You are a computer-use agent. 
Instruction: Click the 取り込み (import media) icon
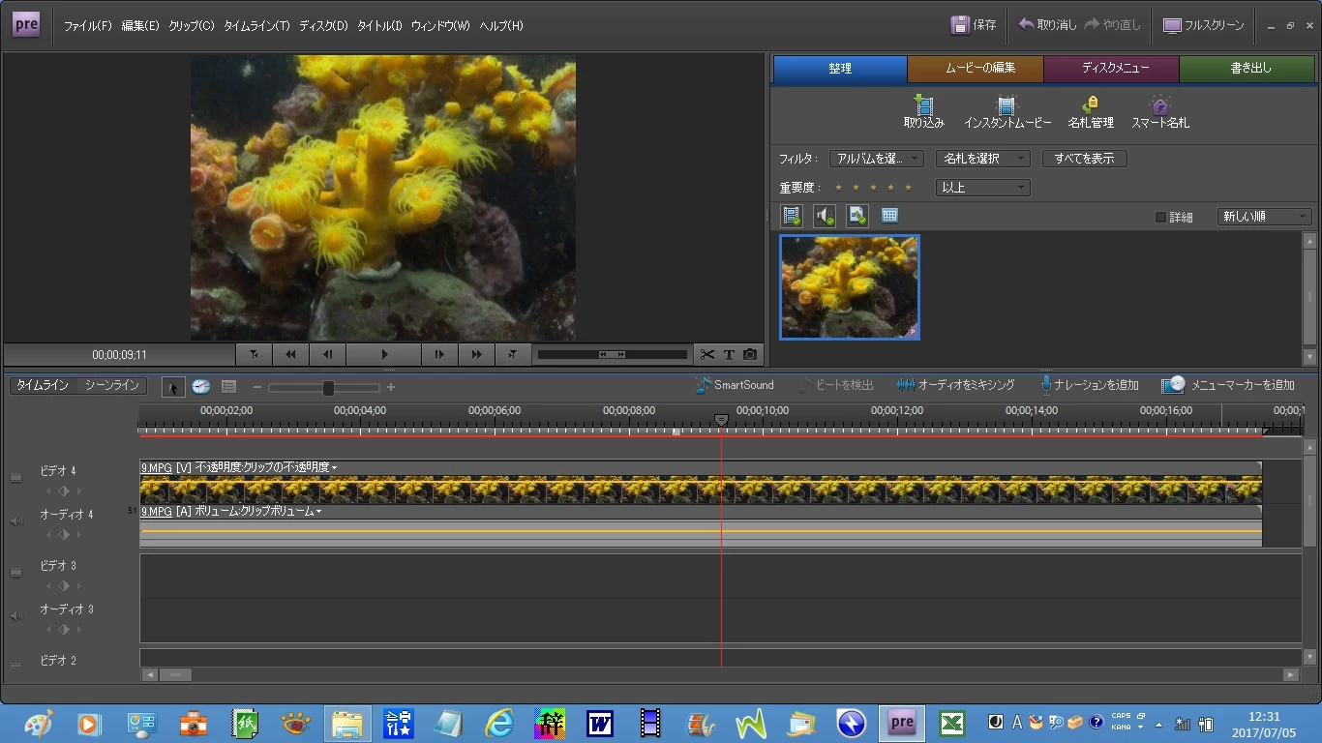[923, 106]
